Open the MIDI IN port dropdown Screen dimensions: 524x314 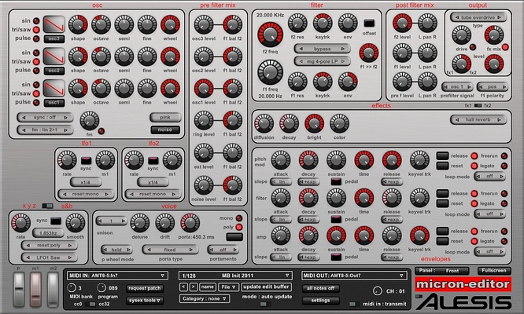pos(117,276)
